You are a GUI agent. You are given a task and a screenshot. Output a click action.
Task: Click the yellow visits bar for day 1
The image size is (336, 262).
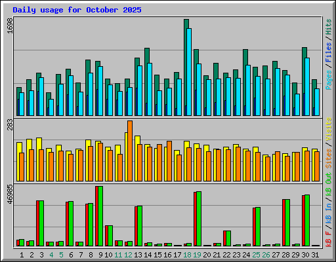click(x=18, y=162)
